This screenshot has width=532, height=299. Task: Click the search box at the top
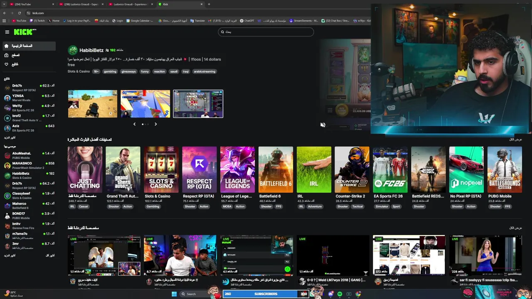click(266, 32)
